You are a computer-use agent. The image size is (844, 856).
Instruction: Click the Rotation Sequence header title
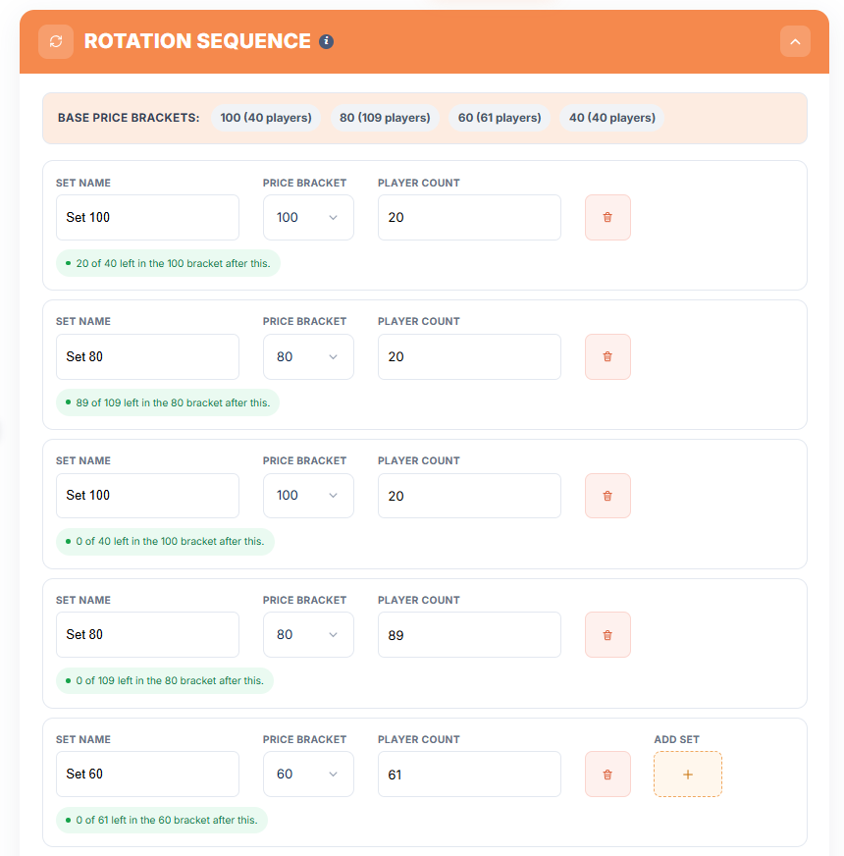(197, 41)
